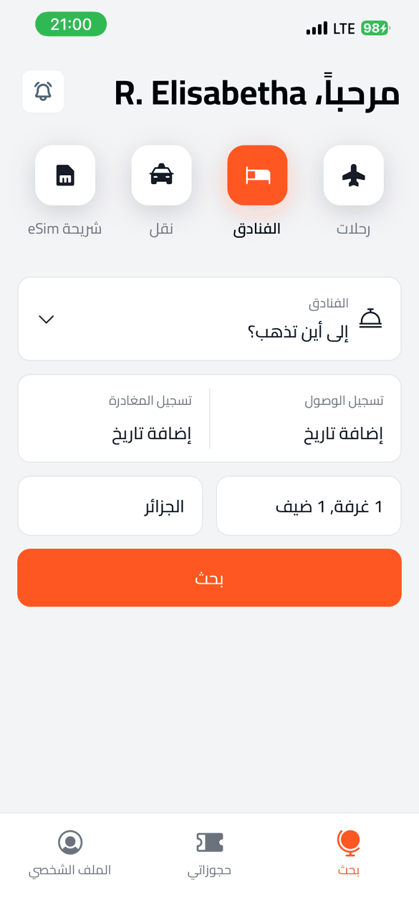Screen dimensions: 419x907
Task: Expand the hotel destination dropdown chevron
Action: [x=46, y=320]
